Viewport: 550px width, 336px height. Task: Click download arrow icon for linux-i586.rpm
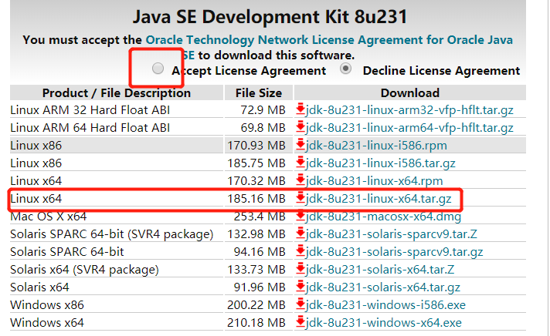300,145
